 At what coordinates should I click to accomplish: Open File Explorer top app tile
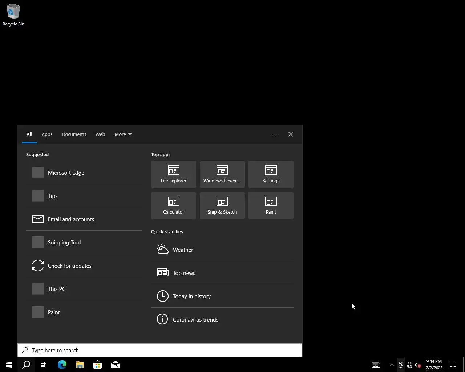[x=174, y=174]
